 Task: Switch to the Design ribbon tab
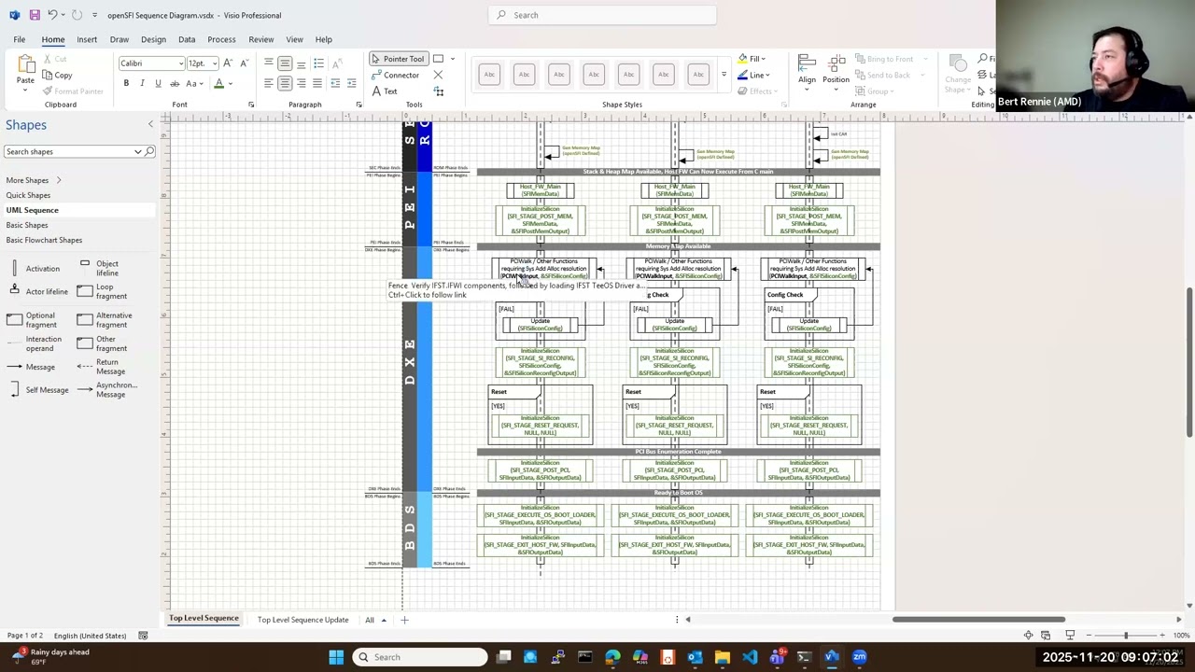point(153,39)
